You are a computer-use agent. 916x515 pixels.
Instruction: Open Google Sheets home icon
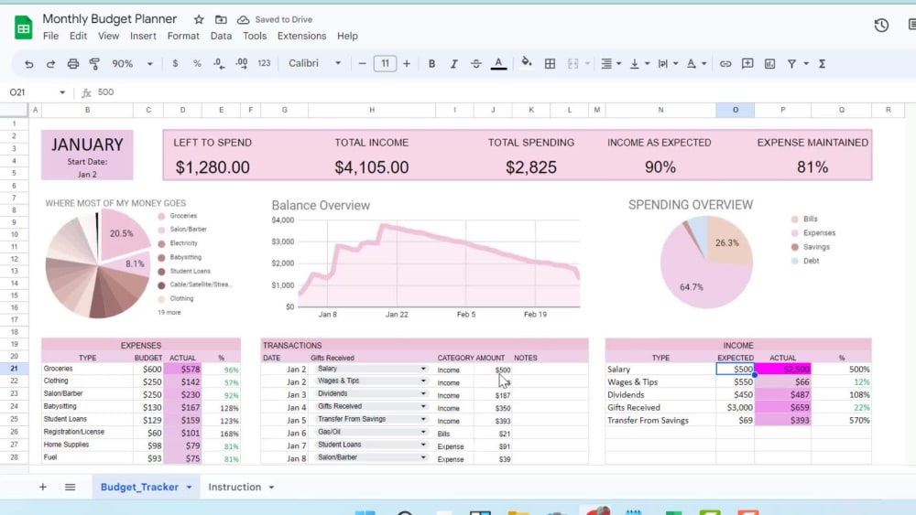click(24, 27)
